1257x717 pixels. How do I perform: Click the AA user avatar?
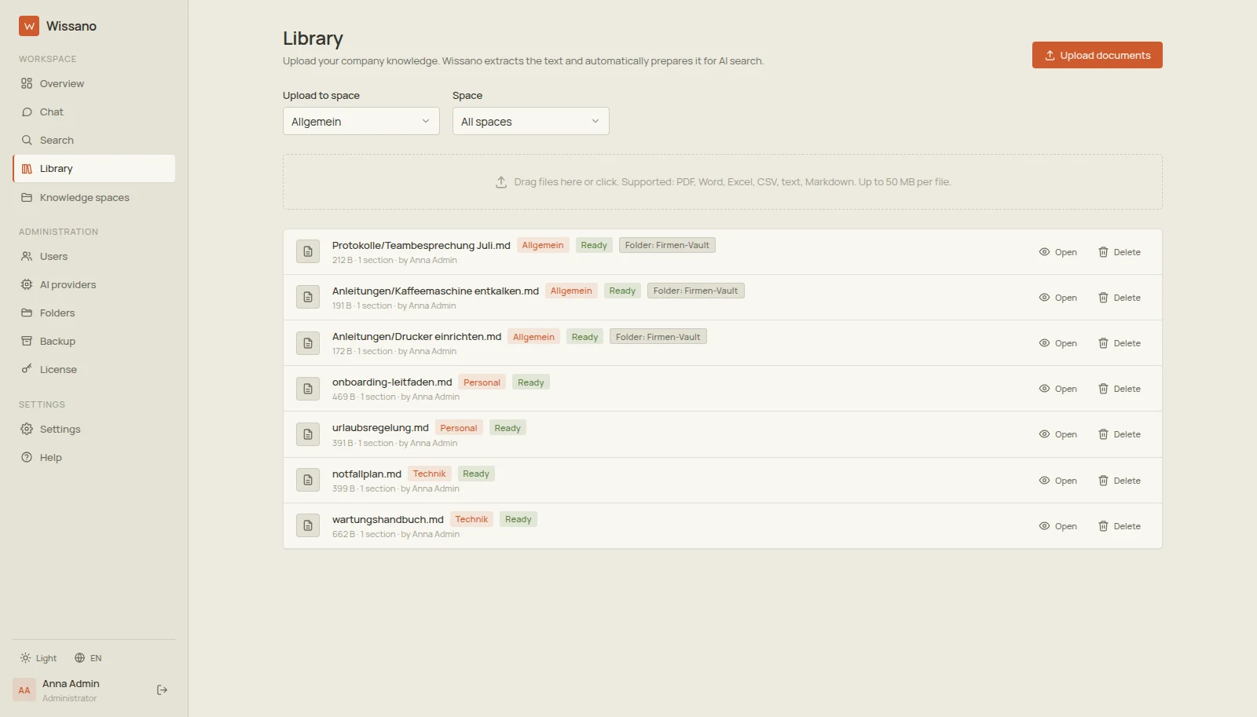click(x=24, y=690)
